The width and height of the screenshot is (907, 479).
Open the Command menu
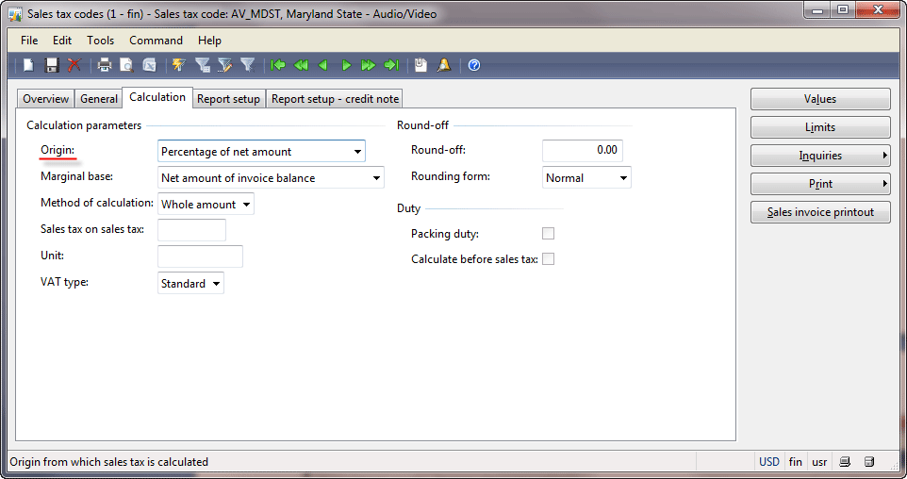[x=156, y=41]
